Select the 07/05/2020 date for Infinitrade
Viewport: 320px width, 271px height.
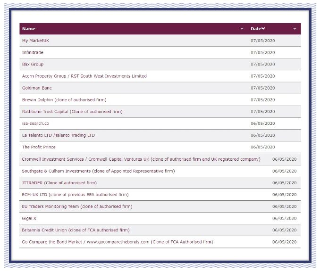point(262,52)
